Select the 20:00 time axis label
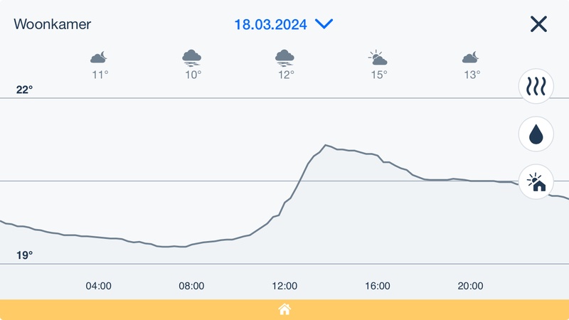569x320 pixels. (470, 286)
